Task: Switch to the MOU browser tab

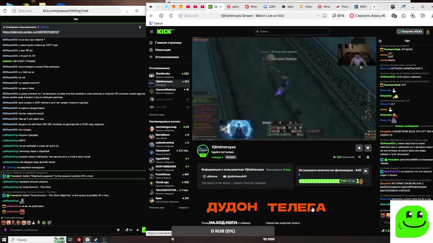Action: 361,7
